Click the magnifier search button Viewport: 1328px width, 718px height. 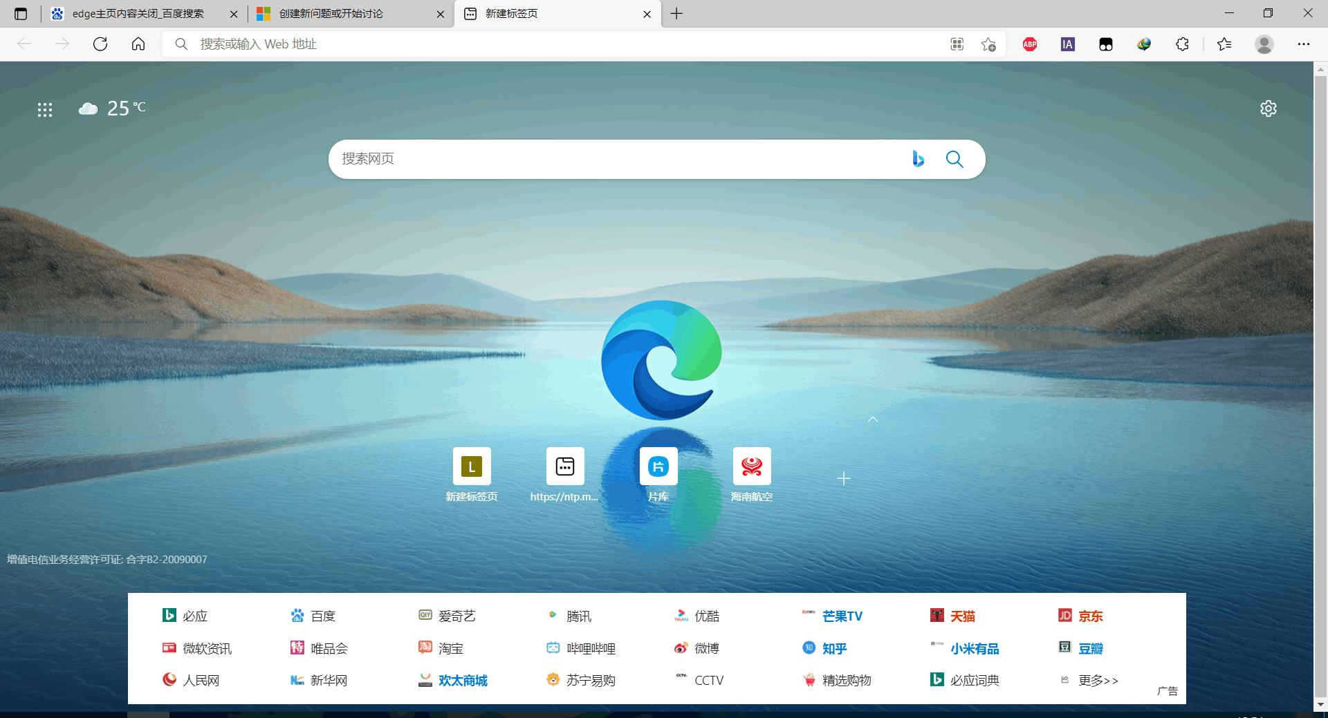(954, 159)
